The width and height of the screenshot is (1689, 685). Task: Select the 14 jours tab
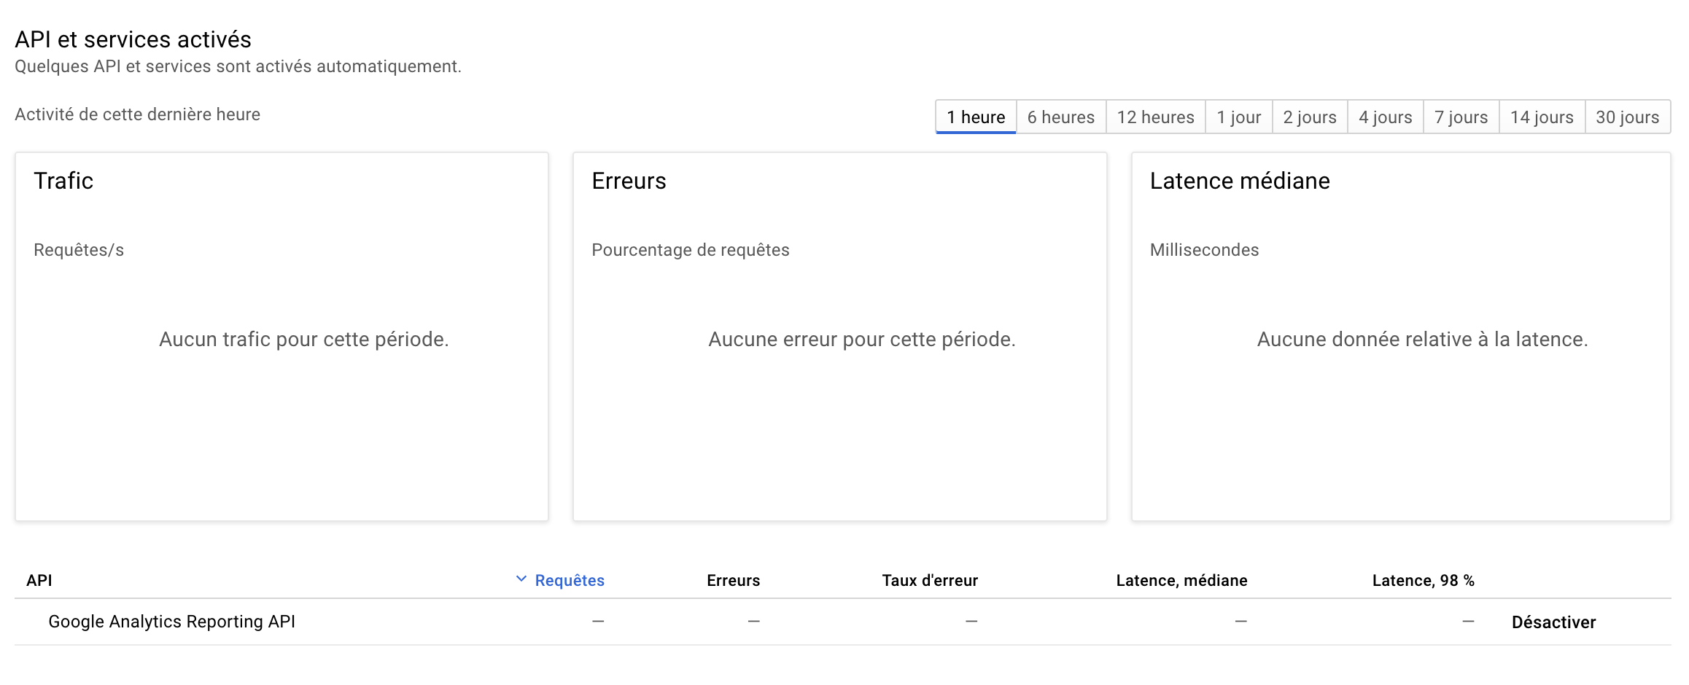click(1542, 117)
